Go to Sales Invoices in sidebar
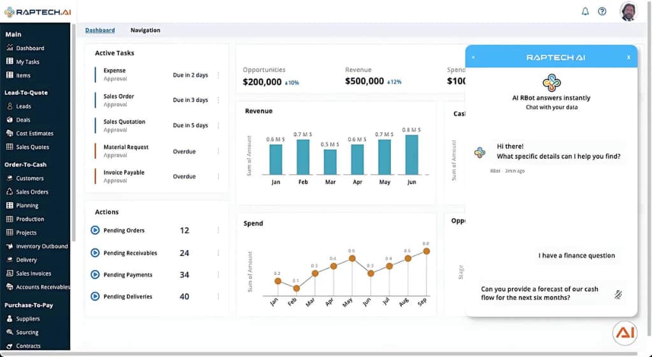This screenshot has height=357, width=652. (33, 274)
